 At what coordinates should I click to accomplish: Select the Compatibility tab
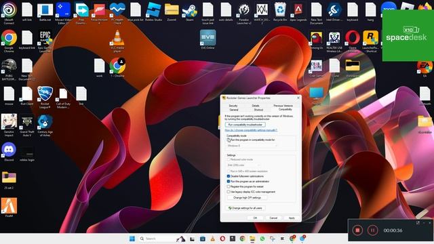(285, 110)
